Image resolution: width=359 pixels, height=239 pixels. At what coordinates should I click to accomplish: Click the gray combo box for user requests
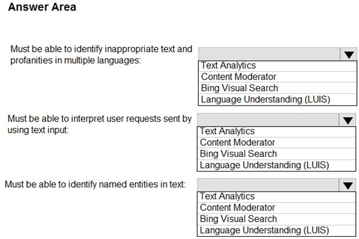click(x=268, y=120)
